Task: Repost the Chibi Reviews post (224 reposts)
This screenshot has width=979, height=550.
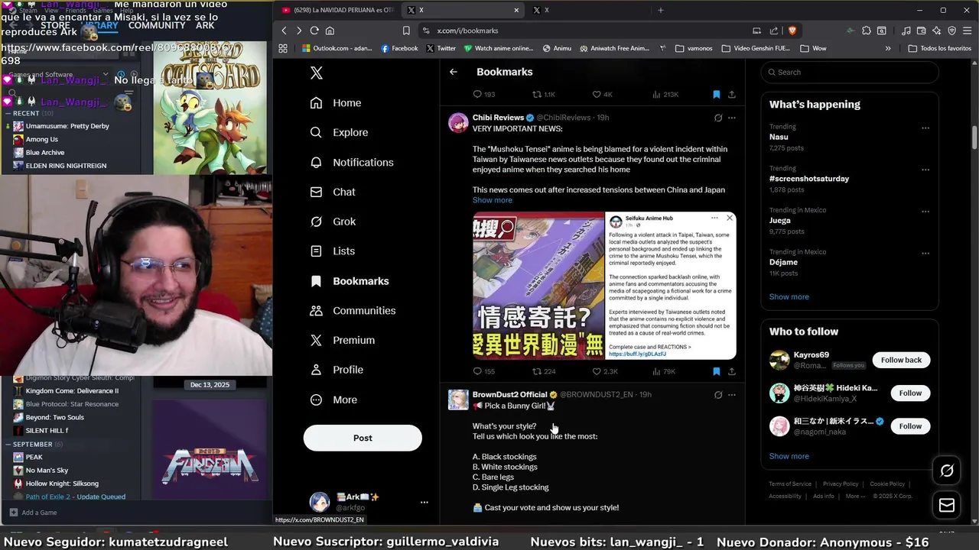Action: pos(544,371)
